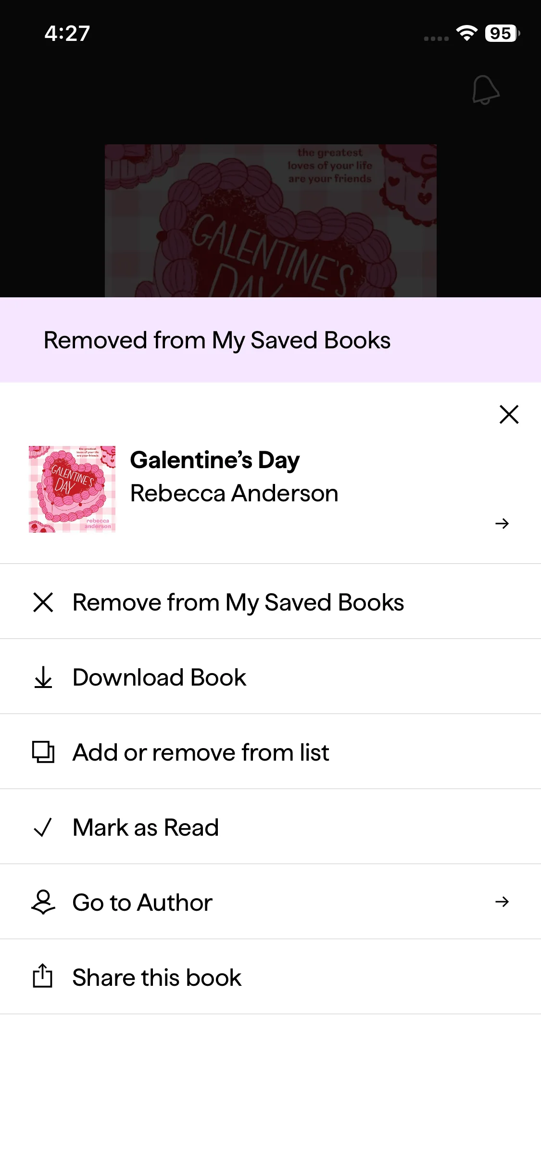
Task: Expand Go to Author with right arrow
Action: click(x=502, y=902)
